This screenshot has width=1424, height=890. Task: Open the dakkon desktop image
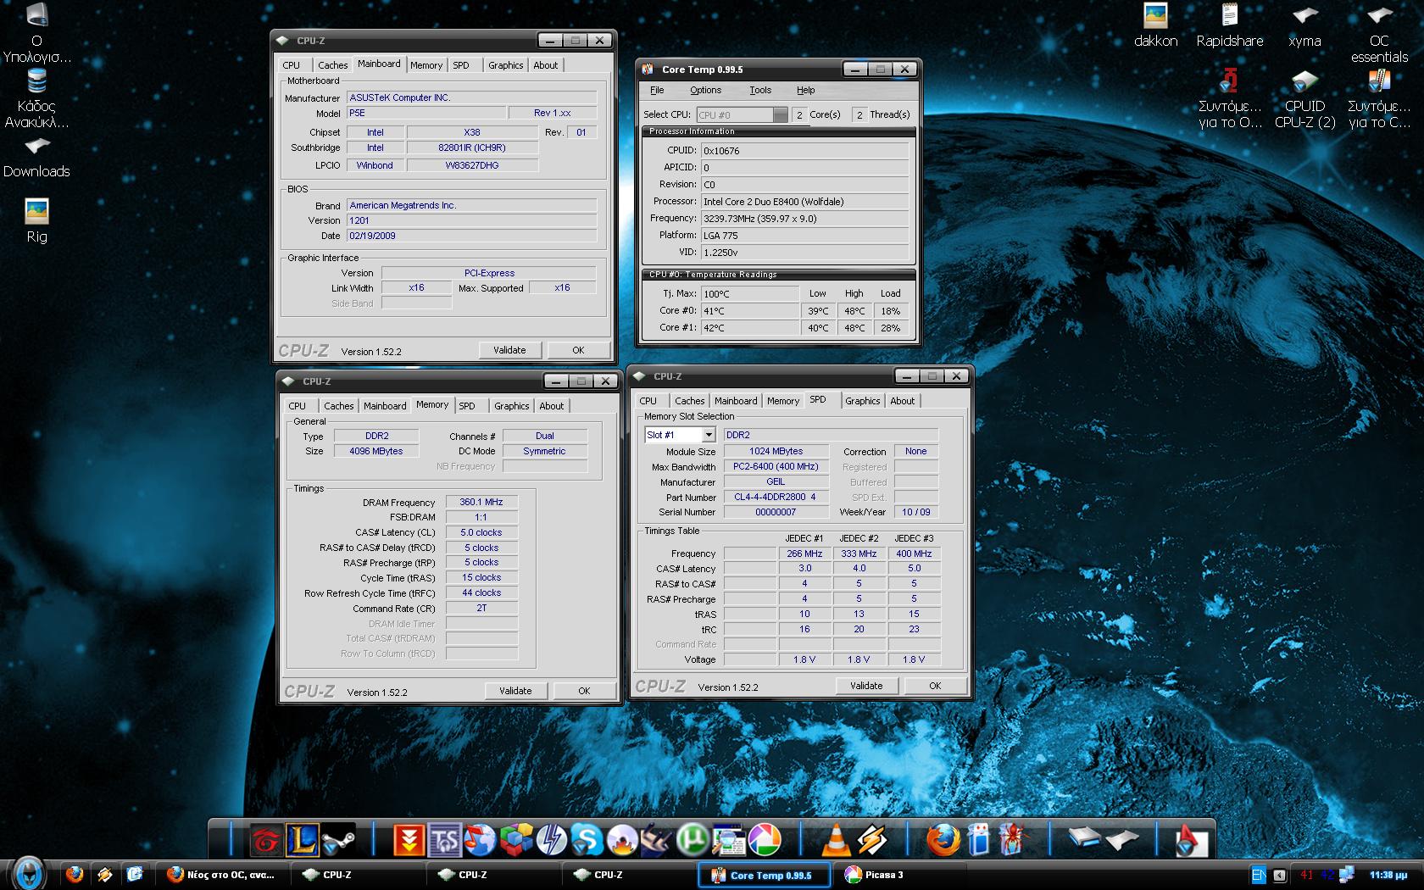pyautogui.click(x=1155, y=25)
